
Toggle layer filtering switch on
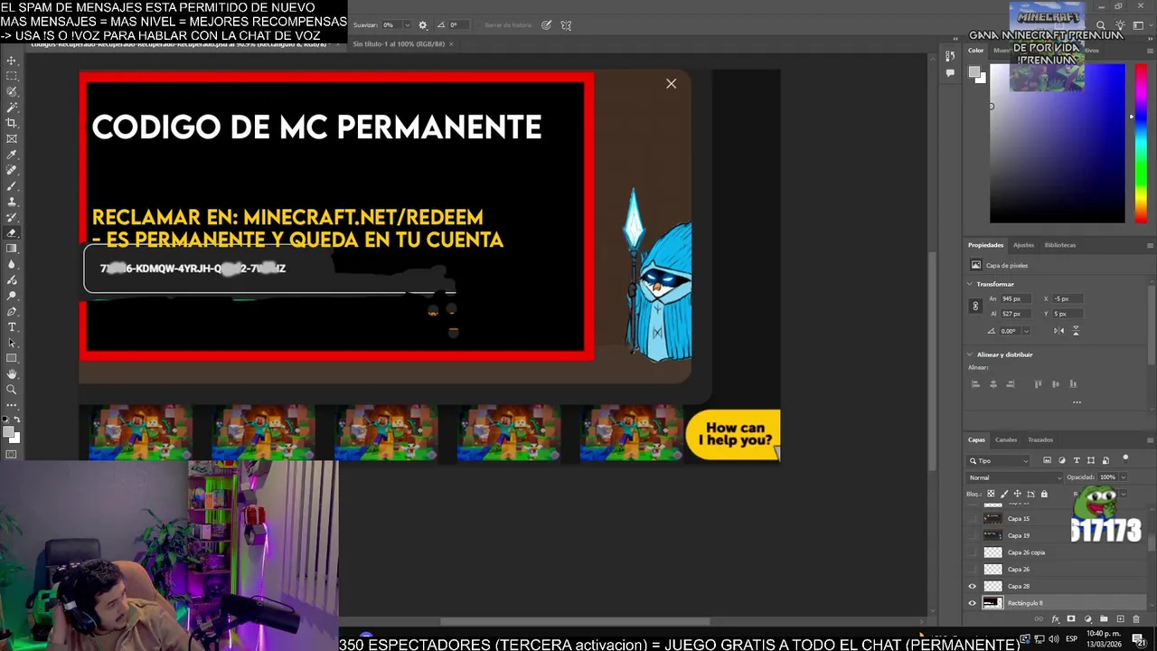pos(1125,459)
